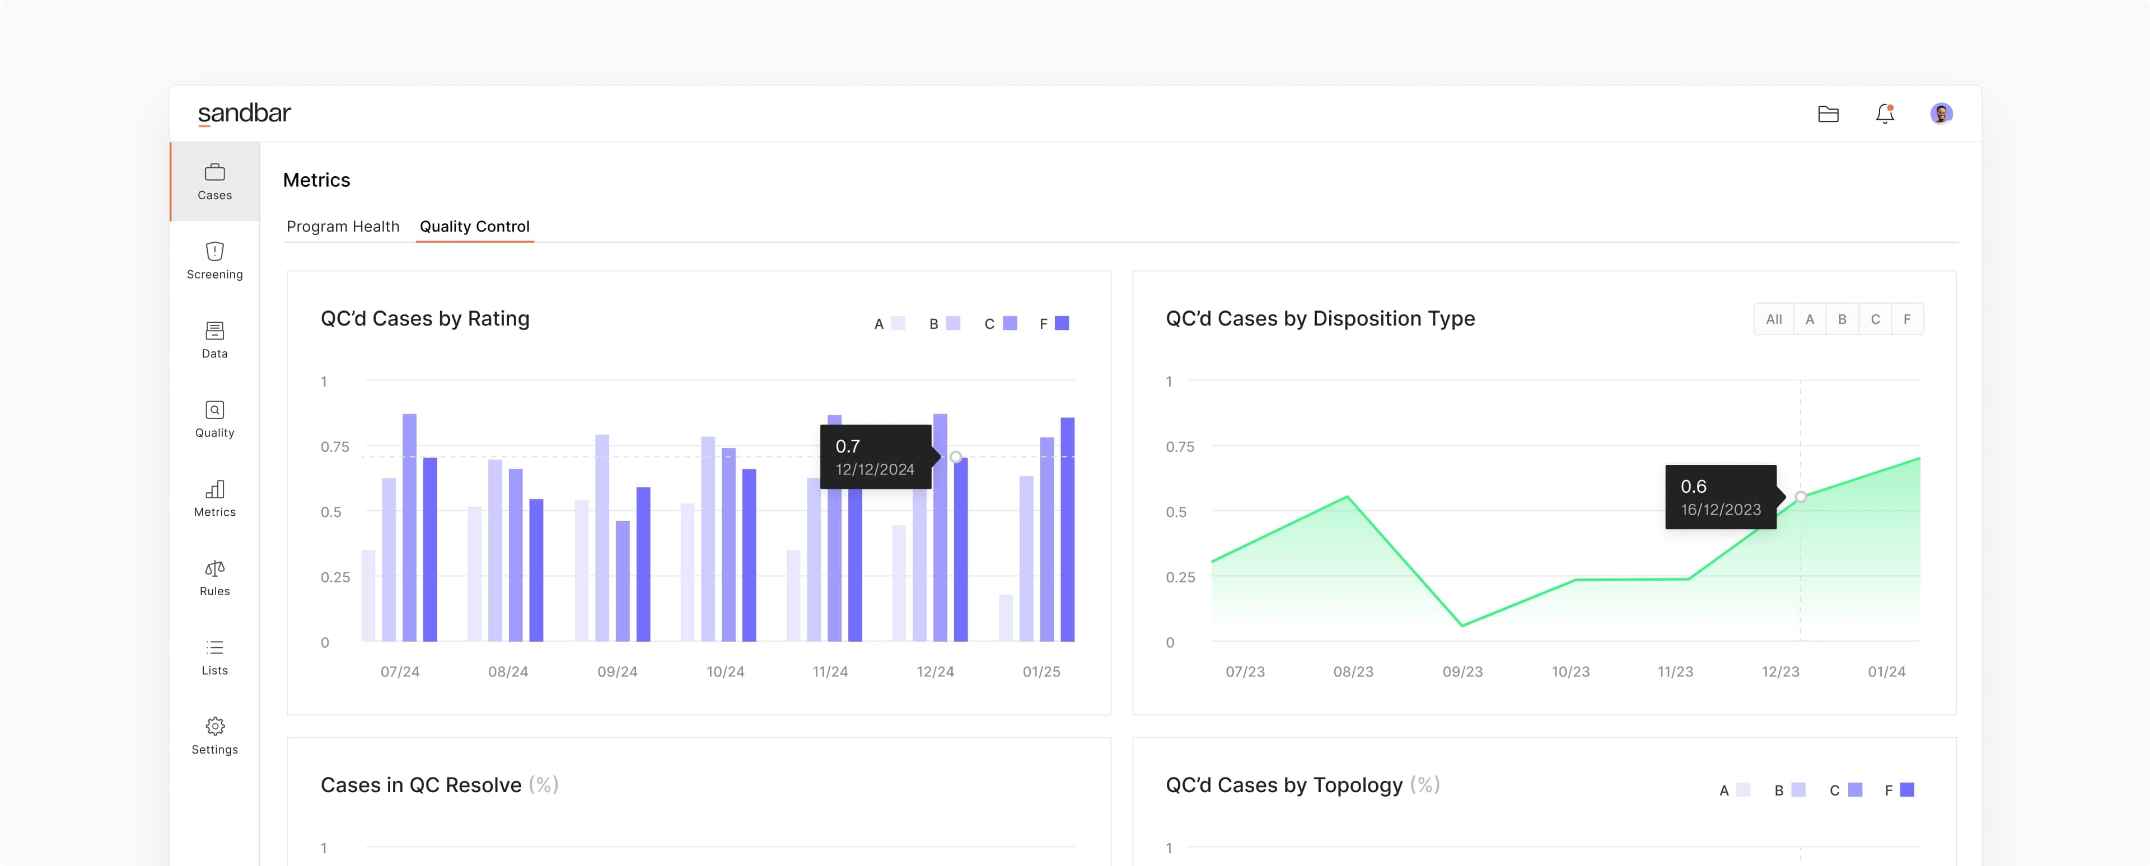Open the Rules scales icon

pyautogui.click(x=214, y=569)
